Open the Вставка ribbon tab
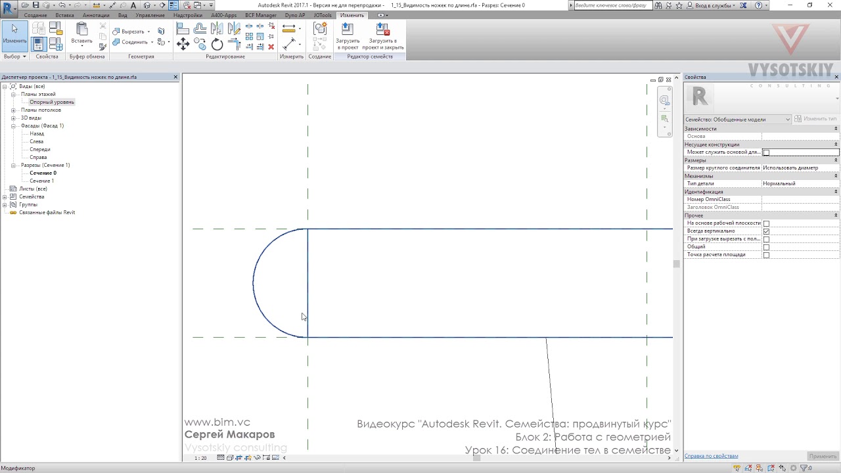 (64, 15)
